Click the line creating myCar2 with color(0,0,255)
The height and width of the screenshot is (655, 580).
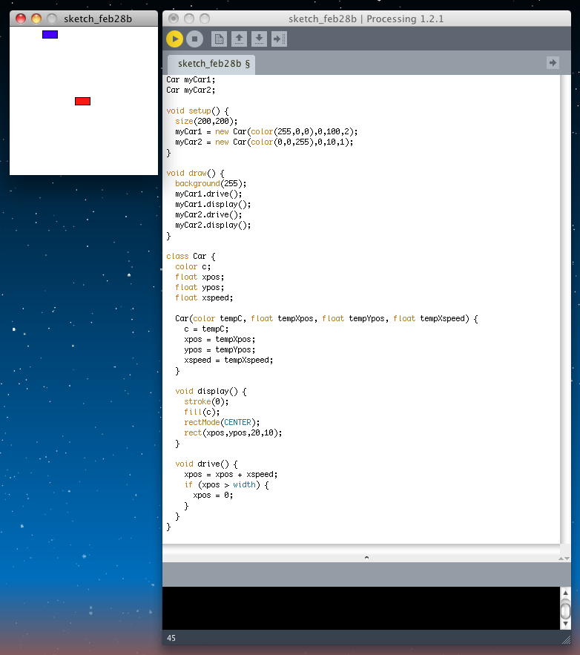(264, 142)
